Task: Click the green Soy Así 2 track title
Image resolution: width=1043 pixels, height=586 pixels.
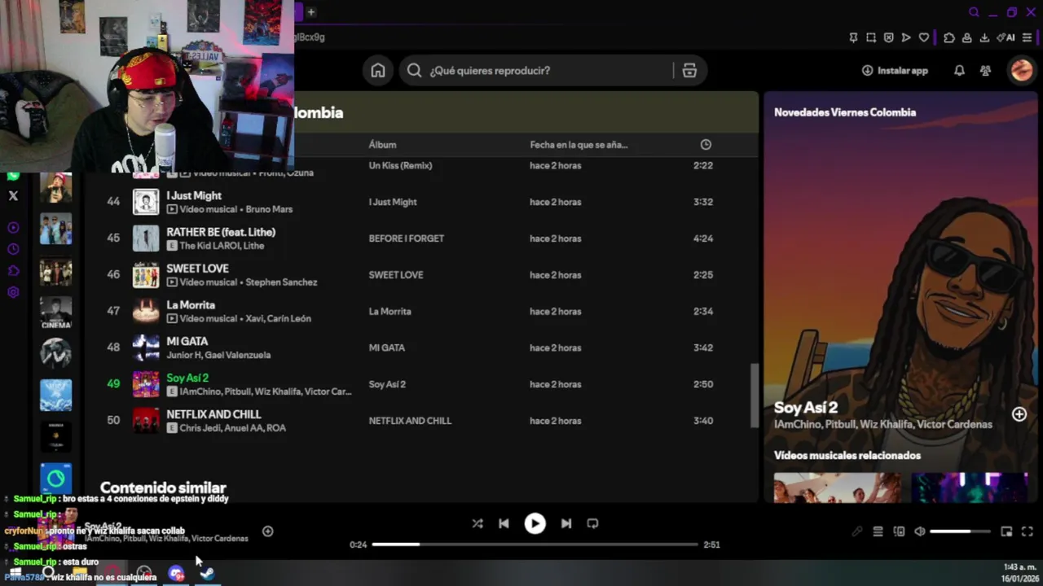Action: 187,378
